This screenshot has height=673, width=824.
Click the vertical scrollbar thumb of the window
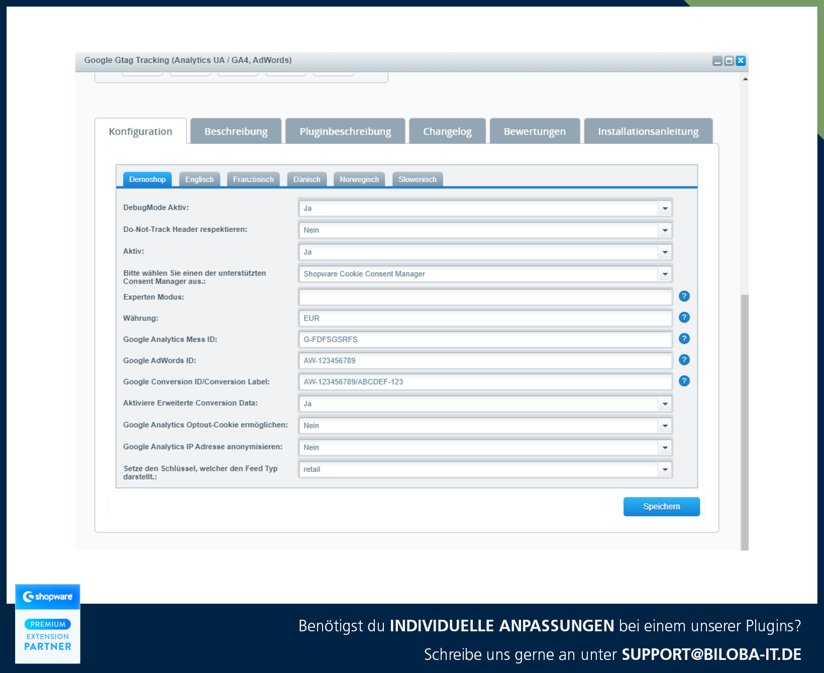pyautogui.click(x=745, y=422)
